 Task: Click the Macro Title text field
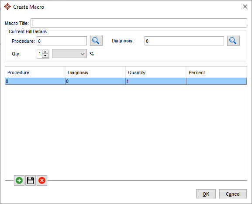[139, 23]
